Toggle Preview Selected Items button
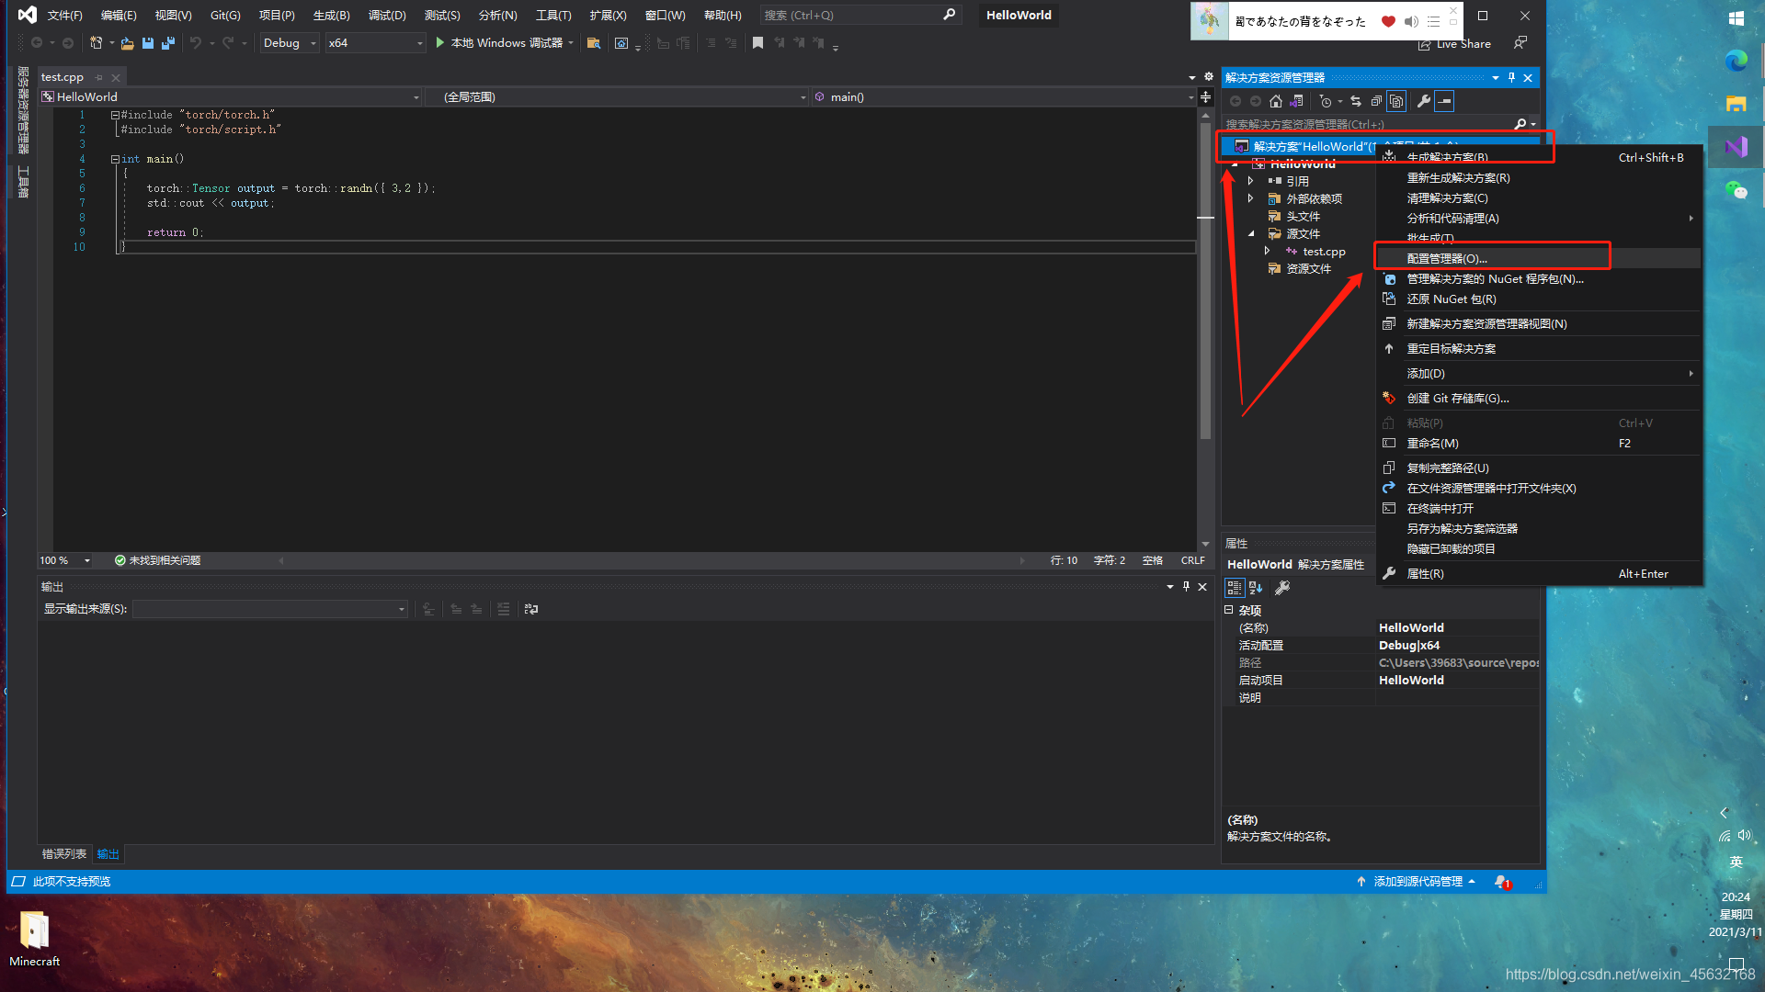The width and height of the screenshot is (1765, 992). coord(1444,101)
